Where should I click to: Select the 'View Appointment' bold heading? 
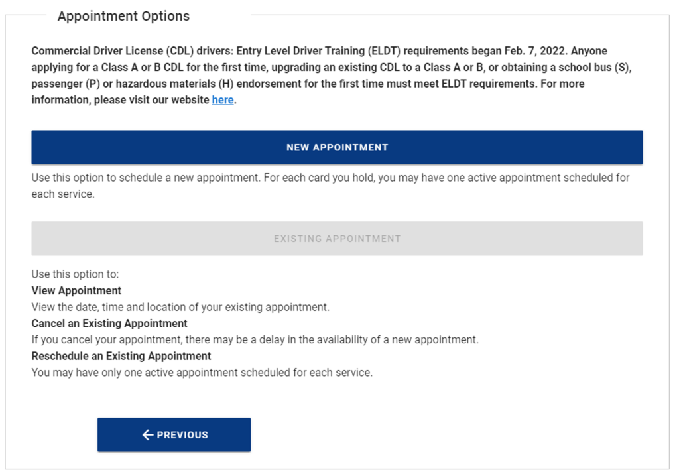point(76,291)
